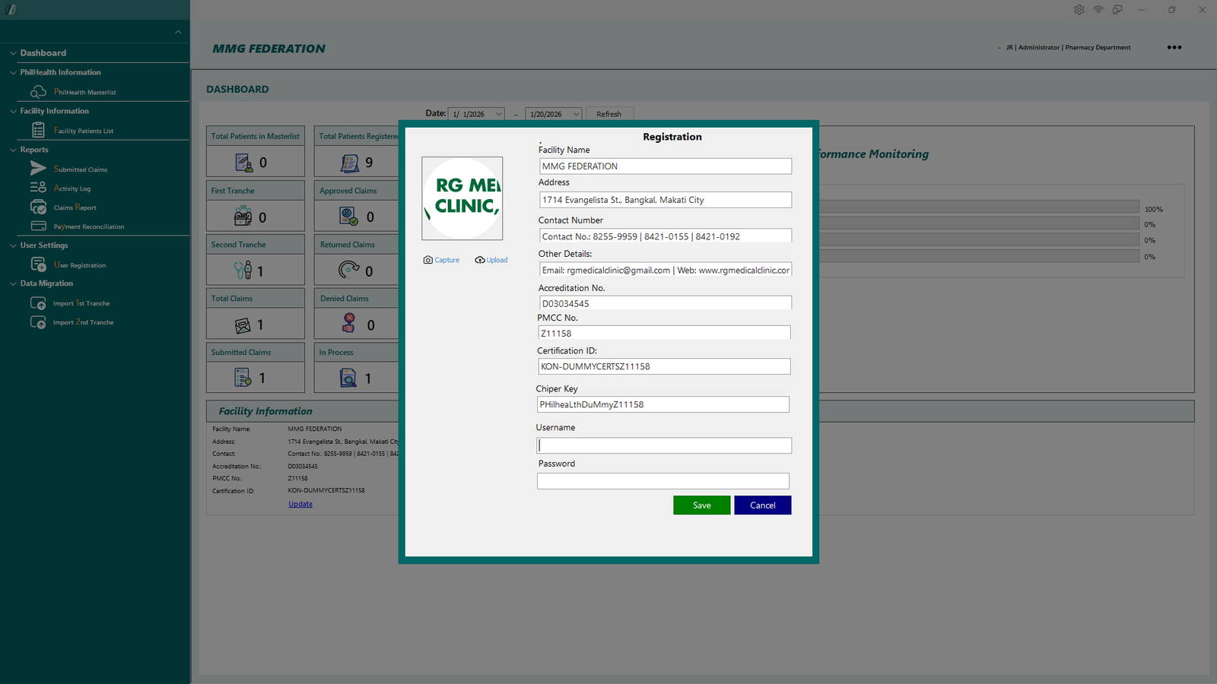Image resolution: width=1217 pixels, height=684 pixels.
Task: Open the end date dropdown
Action: (576, 114)
